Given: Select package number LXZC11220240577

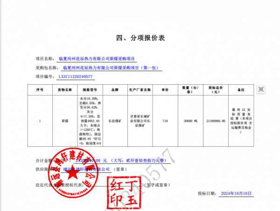Looking at the screenshot, I should pyautogui.click(x=75, y=76).
